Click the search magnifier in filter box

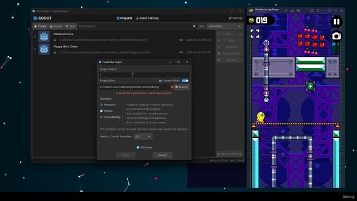tap(194, 26)
